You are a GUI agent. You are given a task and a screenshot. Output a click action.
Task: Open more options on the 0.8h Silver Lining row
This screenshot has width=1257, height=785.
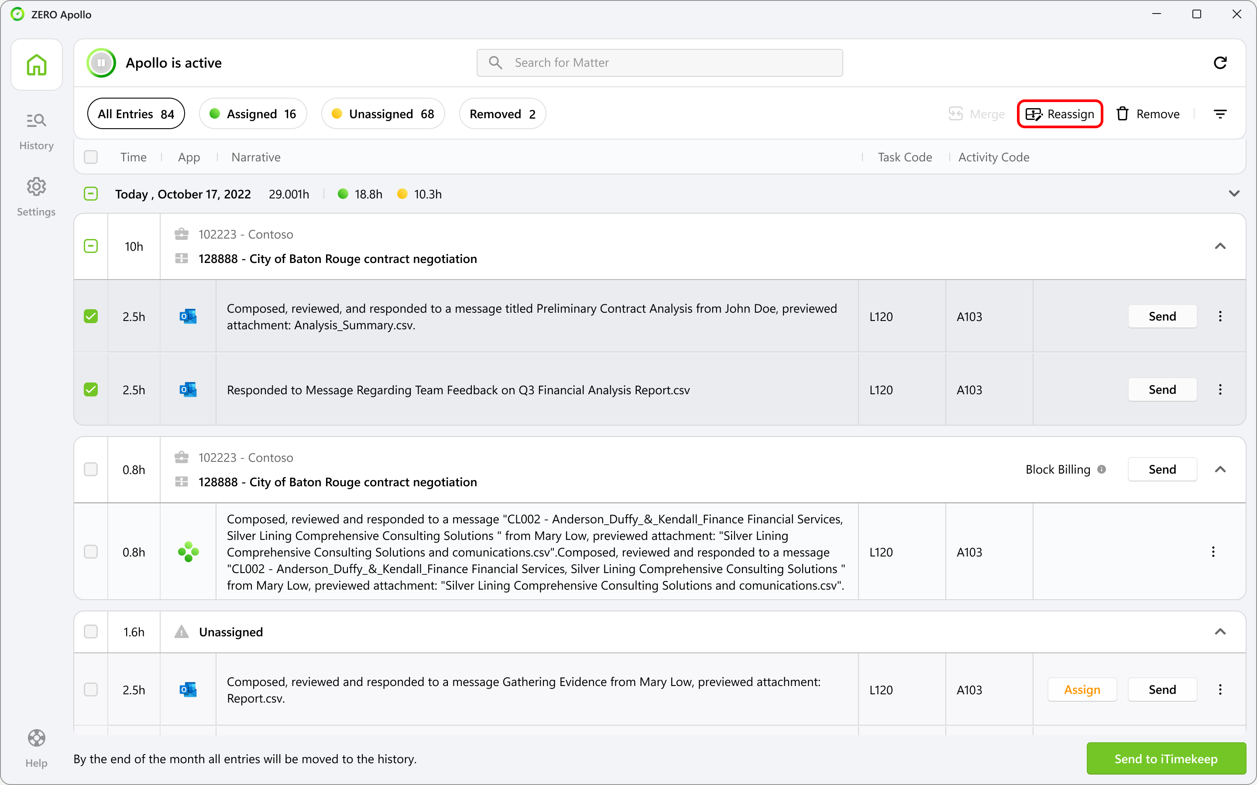[x=1213, y=552]
